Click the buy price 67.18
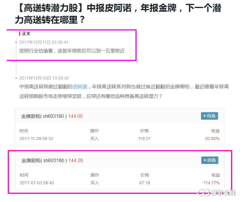Viewport: 240px width, 202px height. (144, 183)
